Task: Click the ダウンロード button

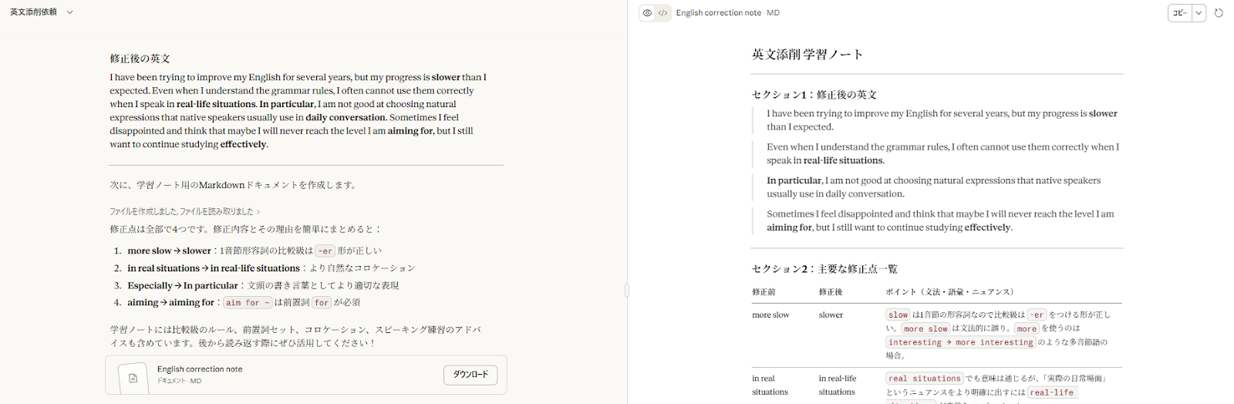Action: pyautogui.click(x=470, y=375)
